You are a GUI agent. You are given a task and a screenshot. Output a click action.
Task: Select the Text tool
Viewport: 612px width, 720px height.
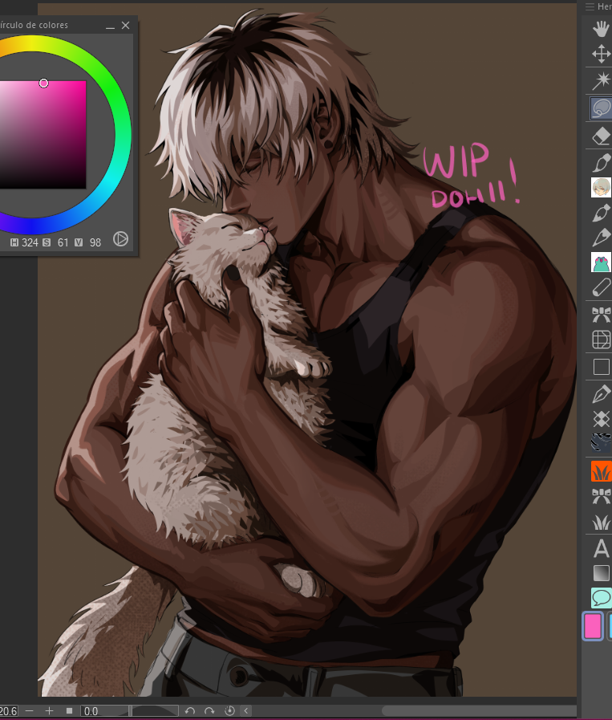click(x=601, y=549)
